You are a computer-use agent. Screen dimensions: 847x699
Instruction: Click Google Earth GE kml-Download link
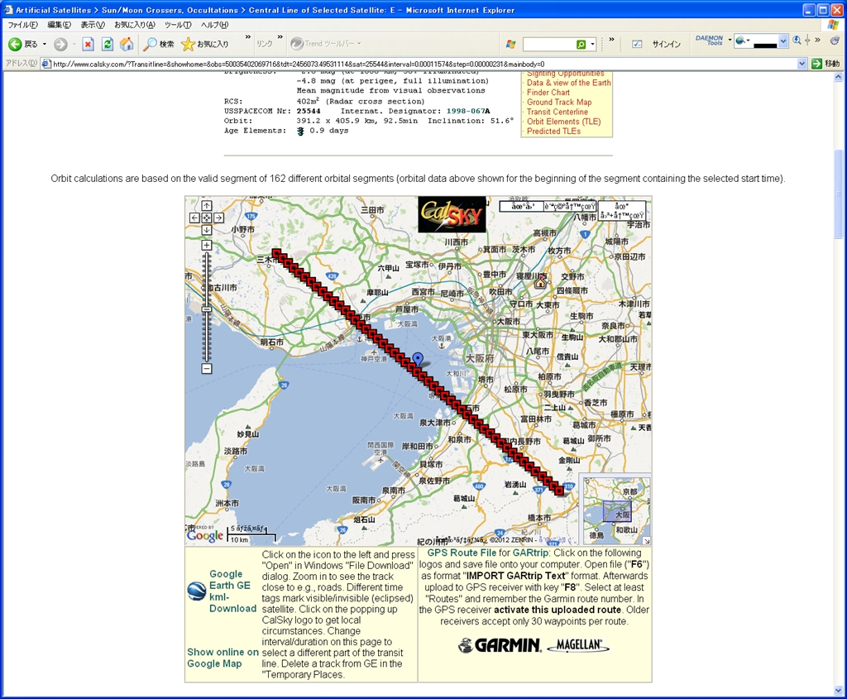(x=232, y=591)
